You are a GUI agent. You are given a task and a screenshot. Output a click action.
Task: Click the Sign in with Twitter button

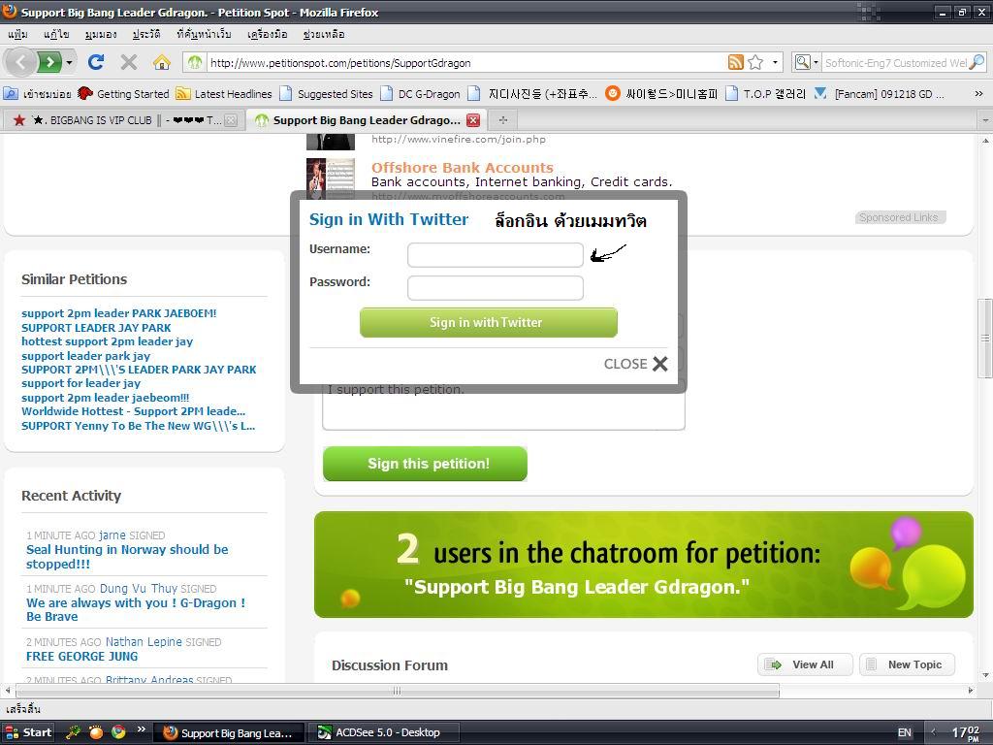tap(489, 322)
